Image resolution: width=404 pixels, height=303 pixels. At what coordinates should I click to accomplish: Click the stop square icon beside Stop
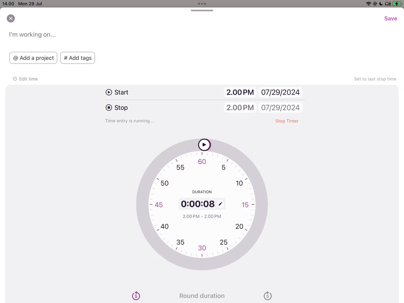[109, 107]
